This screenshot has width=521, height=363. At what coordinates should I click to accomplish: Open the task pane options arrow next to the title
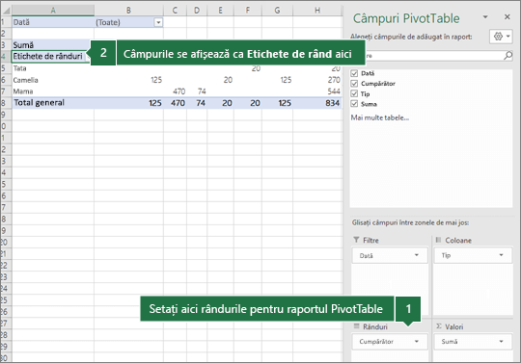click(485, 17)
